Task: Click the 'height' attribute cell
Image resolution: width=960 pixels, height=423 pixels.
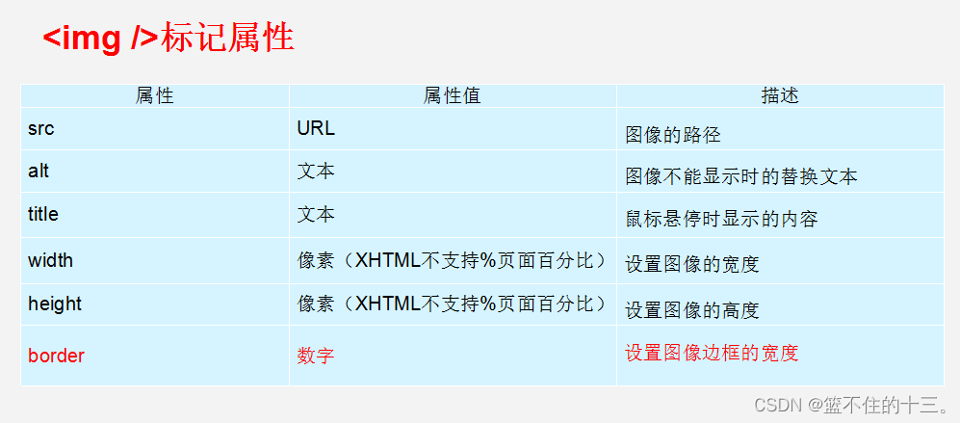Action: [x=155, y=304]
